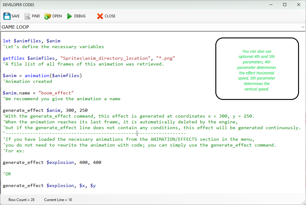Click the Current Line = 18 status label

(x=58, y=200)
